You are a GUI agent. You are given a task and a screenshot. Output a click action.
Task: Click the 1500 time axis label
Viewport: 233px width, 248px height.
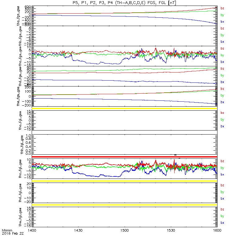click(125, 230)
